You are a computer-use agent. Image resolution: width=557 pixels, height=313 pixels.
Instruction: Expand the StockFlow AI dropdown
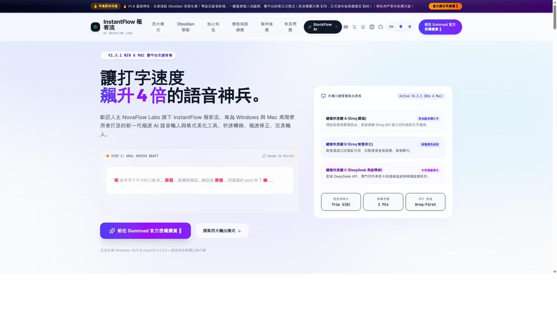point(323,27)
